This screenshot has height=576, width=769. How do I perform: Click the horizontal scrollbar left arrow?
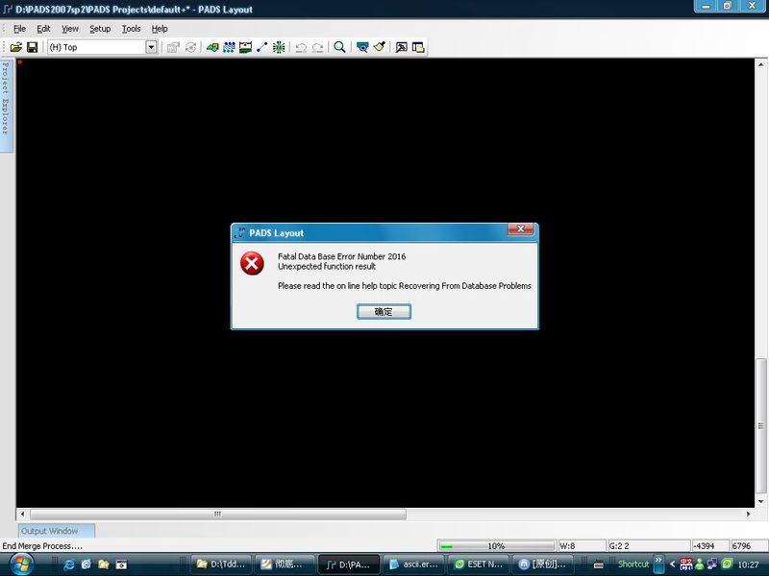[x=22, y=515]
